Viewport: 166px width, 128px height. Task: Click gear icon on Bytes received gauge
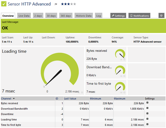coord(124,59)
